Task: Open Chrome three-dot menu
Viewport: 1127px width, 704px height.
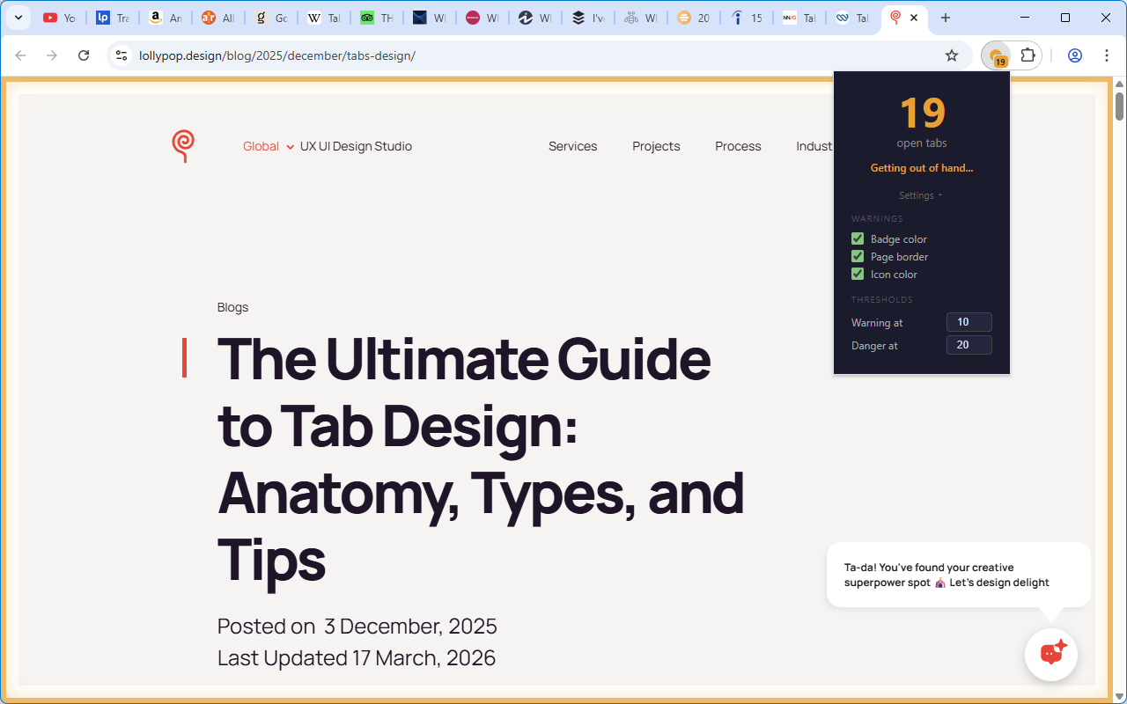Action: pos(1107,55)
